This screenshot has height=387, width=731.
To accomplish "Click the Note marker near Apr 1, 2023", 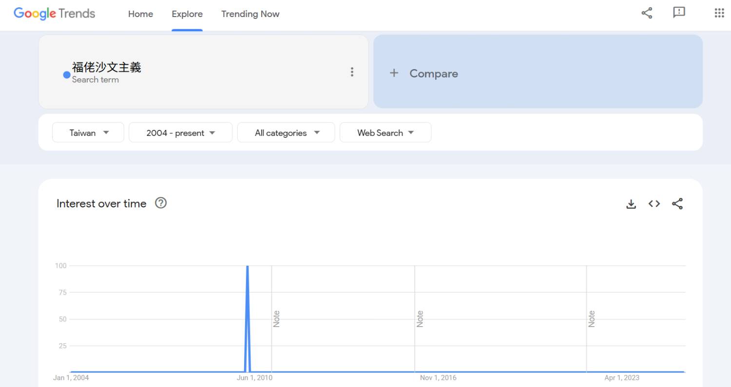I will [x=592, y=319].
